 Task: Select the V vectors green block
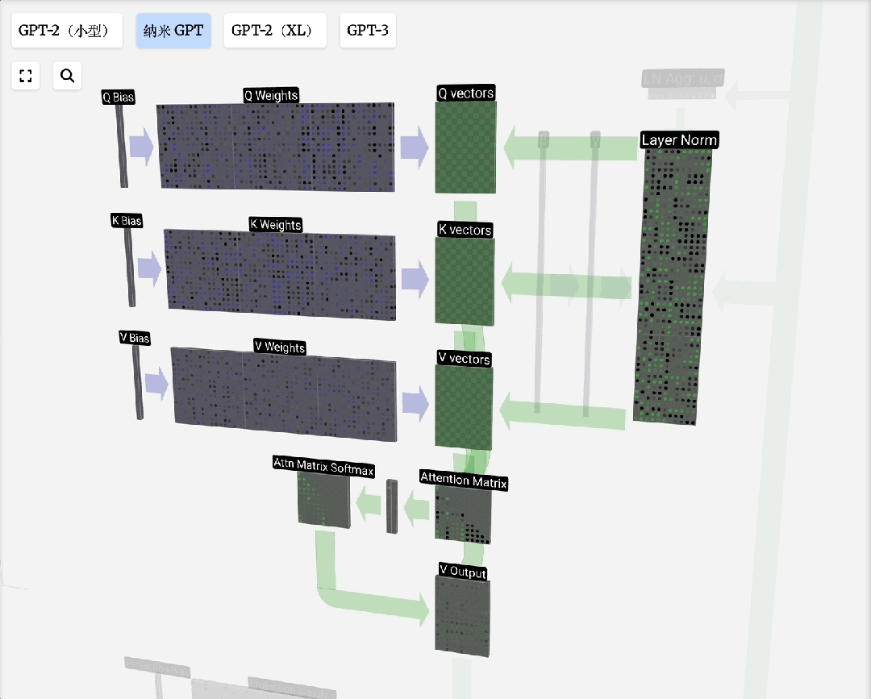463,407
